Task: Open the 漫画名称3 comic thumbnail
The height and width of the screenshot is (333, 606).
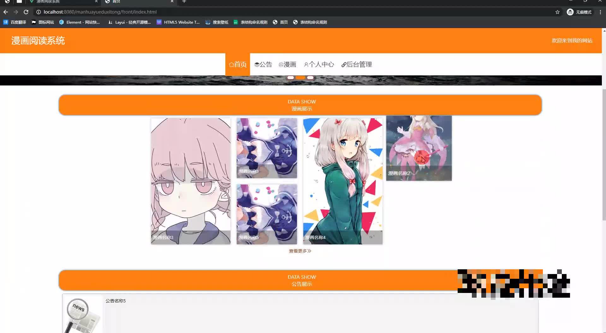Action: 191,181
